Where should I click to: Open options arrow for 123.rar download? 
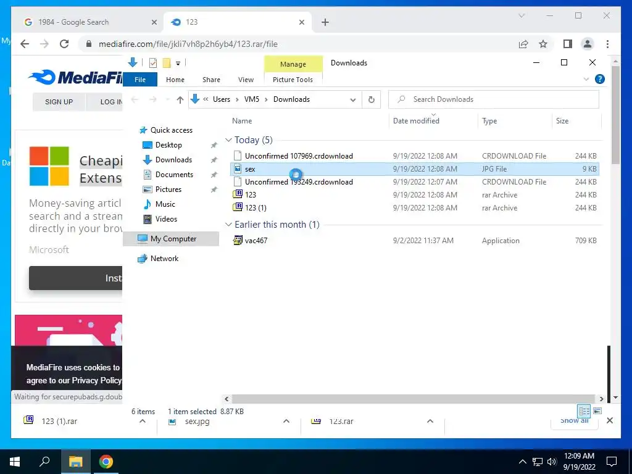430,421
